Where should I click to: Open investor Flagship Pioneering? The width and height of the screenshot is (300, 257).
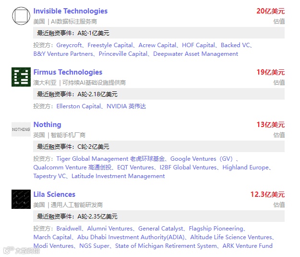coord(216,229)
